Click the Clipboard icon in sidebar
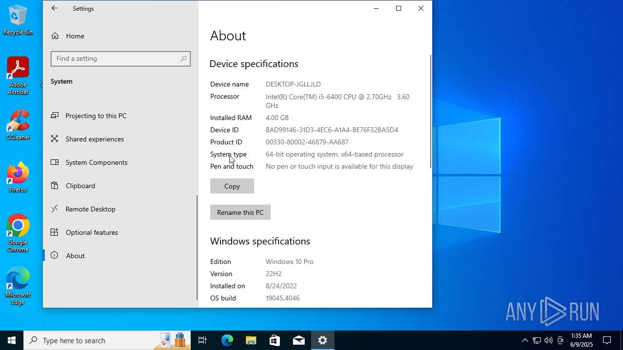Viewport: 623px width, 350px height. tap(55, 186)
